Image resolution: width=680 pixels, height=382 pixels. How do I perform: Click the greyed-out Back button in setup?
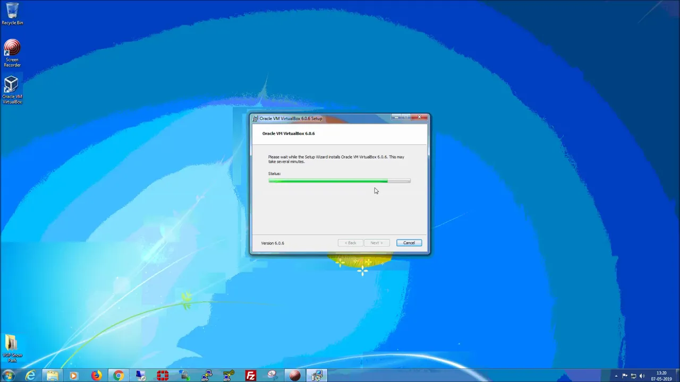351,243
